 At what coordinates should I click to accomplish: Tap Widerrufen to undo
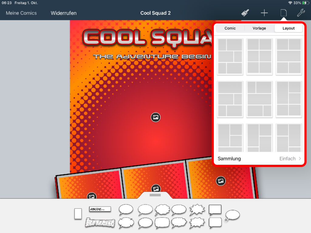click(63, 13)
